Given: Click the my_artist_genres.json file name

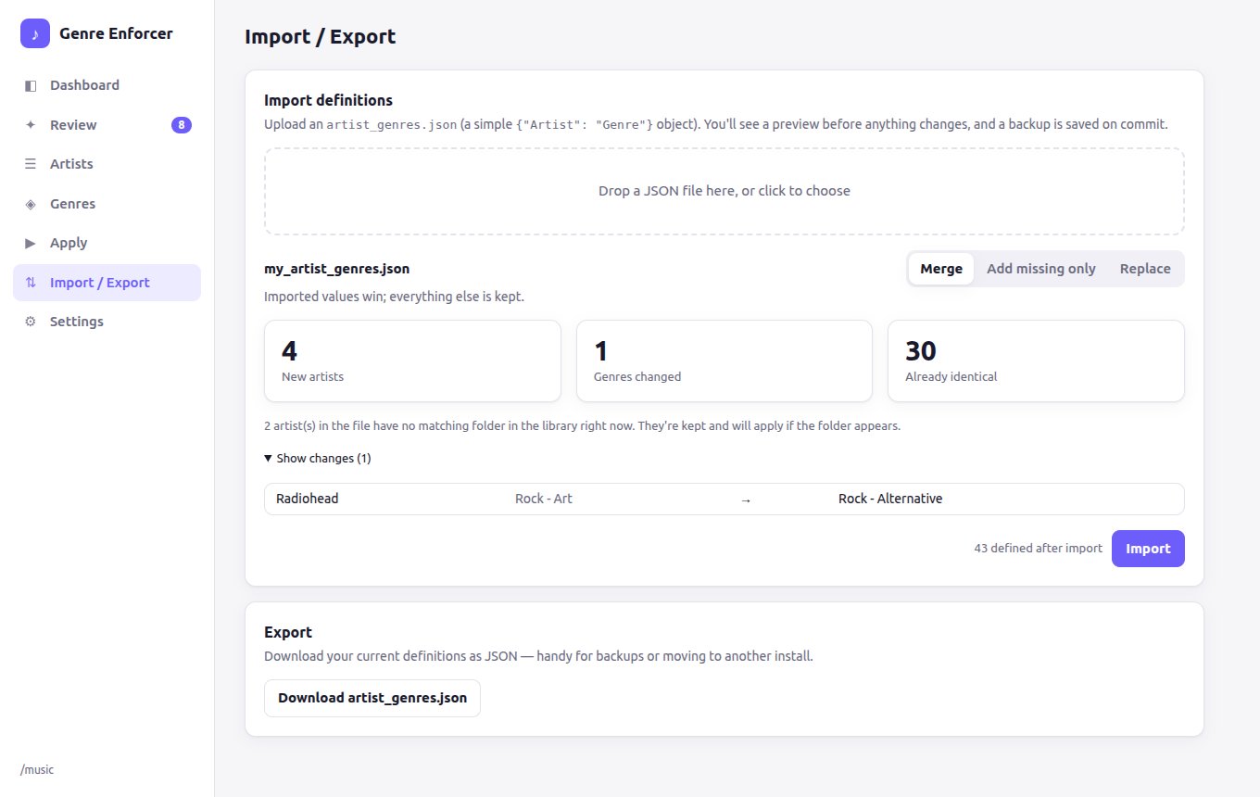Looking at the screenshot, I should coord(337,269).
